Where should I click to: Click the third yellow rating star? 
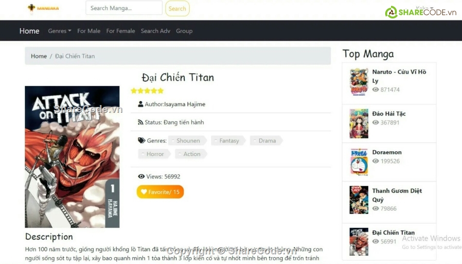147,91
